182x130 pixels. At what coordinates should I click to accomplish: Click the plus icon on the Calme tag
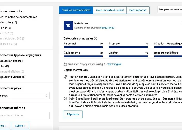(x=25, y=126)
